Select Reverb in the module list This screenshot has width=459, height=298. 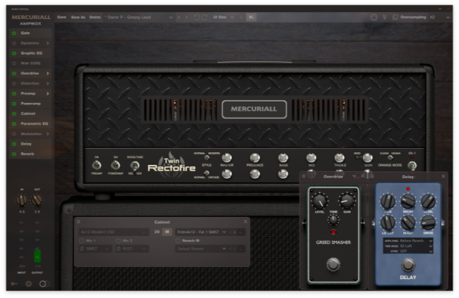pos(27,153)
